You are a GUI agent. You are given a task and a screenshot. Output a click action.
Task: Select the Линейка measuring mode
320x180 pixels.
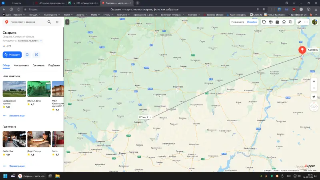click(252, 22)
